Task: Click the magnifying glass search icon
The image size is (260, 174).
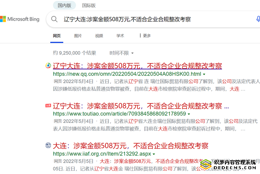Action: pos(55,19)
